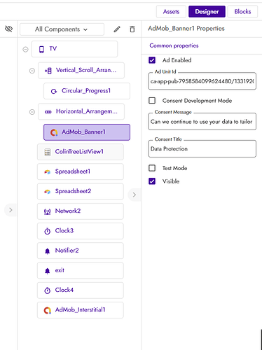Screen dimensions: 262x350
Task: Click the Network2 antenna icon
Action: 48,211
